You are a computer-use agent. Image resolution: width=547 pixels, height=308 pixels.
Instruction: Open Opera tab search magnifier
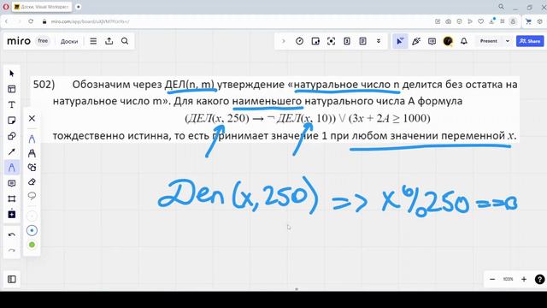point(502,7)
